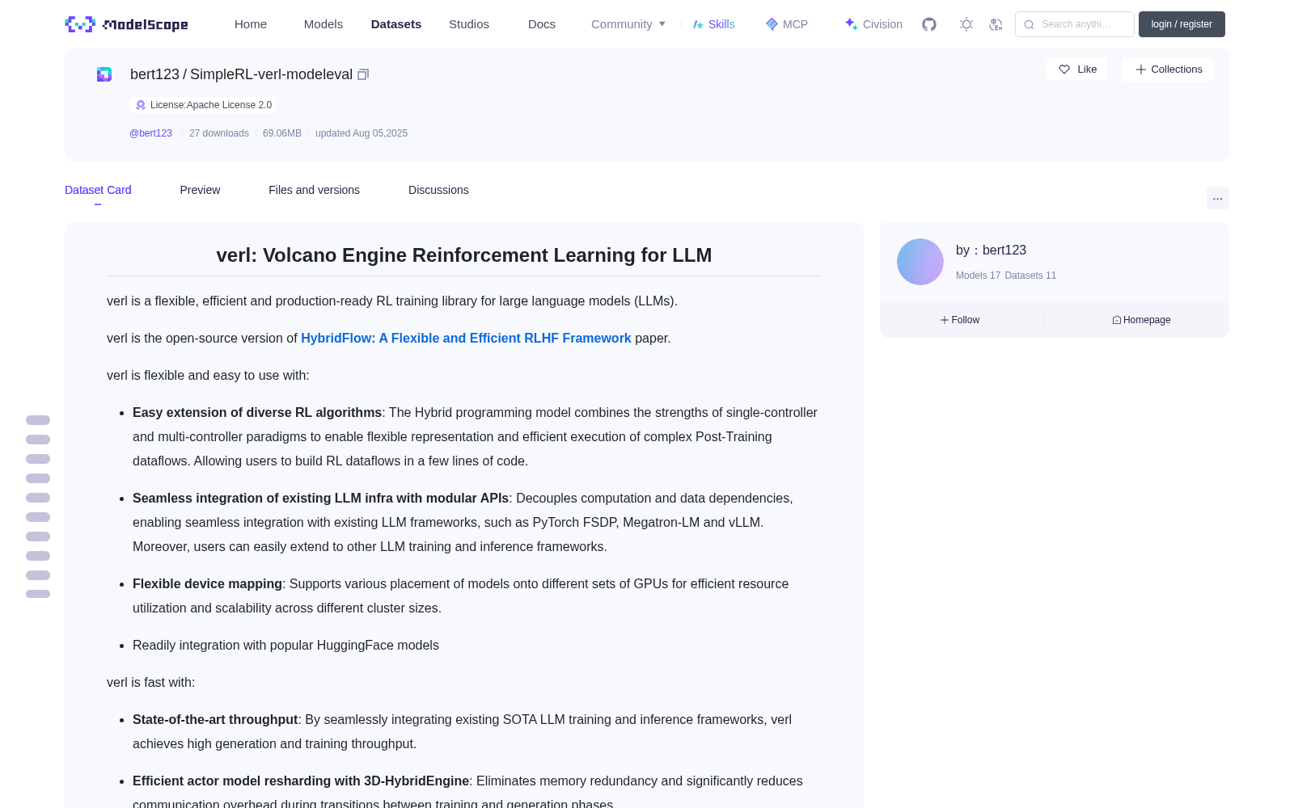Navigate to Datasets section

pyautogui.click(x=396, y=24)
